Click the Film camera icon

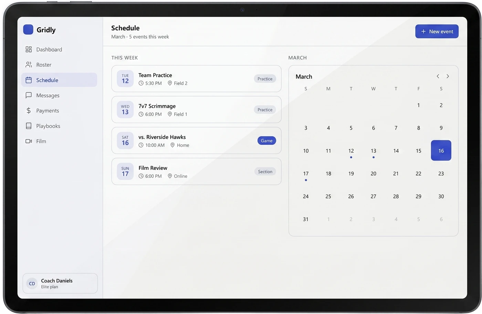click(29, 141)
